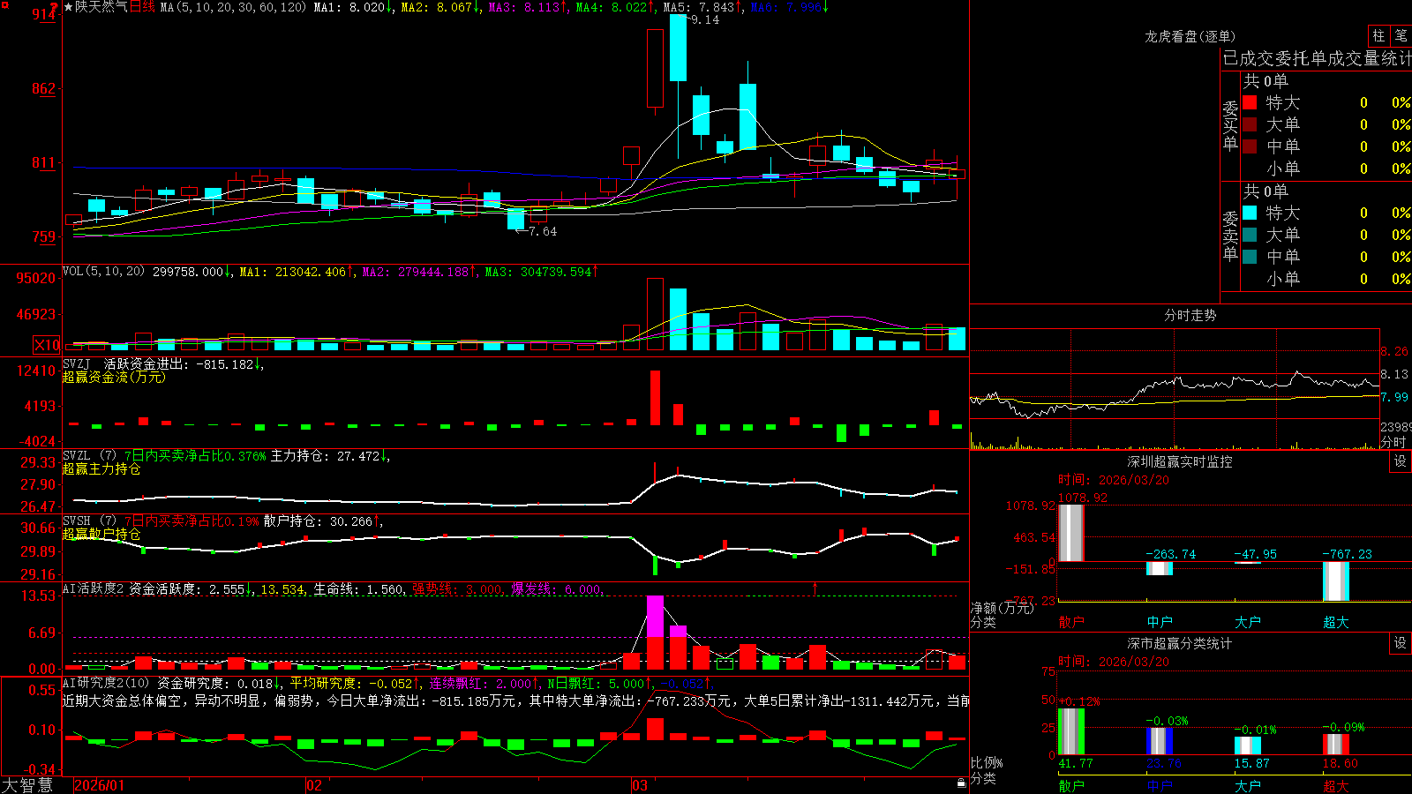Click the 近期大资金总体偏空 analysis text line
Viewport: 1412px width, 794px height.
pos(515,700)
